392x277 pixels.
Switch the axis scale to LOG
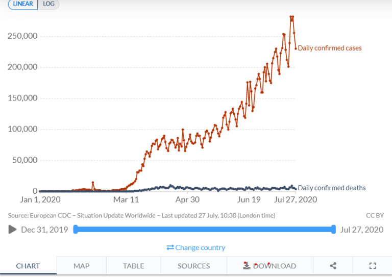point(48,4)
